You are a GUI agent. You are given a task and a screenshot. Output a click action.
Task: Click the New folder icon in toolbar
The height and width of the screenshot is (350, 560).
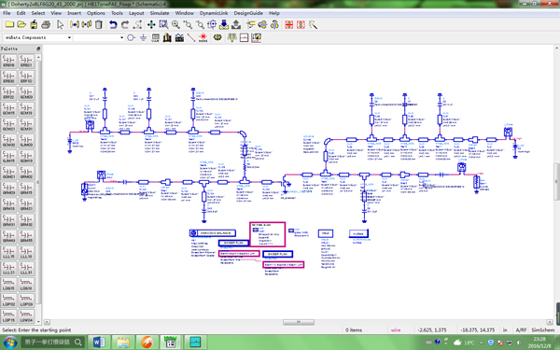pos(9,24)
